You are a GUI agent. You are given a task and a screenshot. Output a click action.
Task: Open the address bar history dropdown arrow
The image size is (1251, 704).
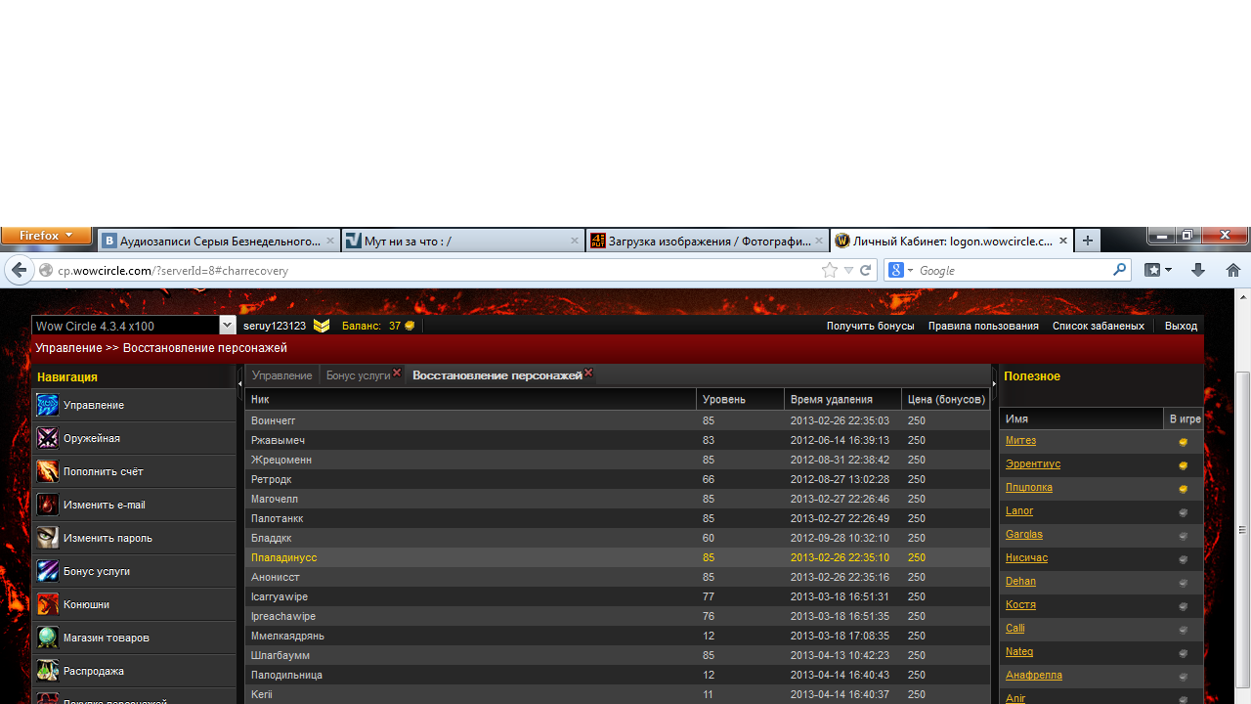point(848,271)
